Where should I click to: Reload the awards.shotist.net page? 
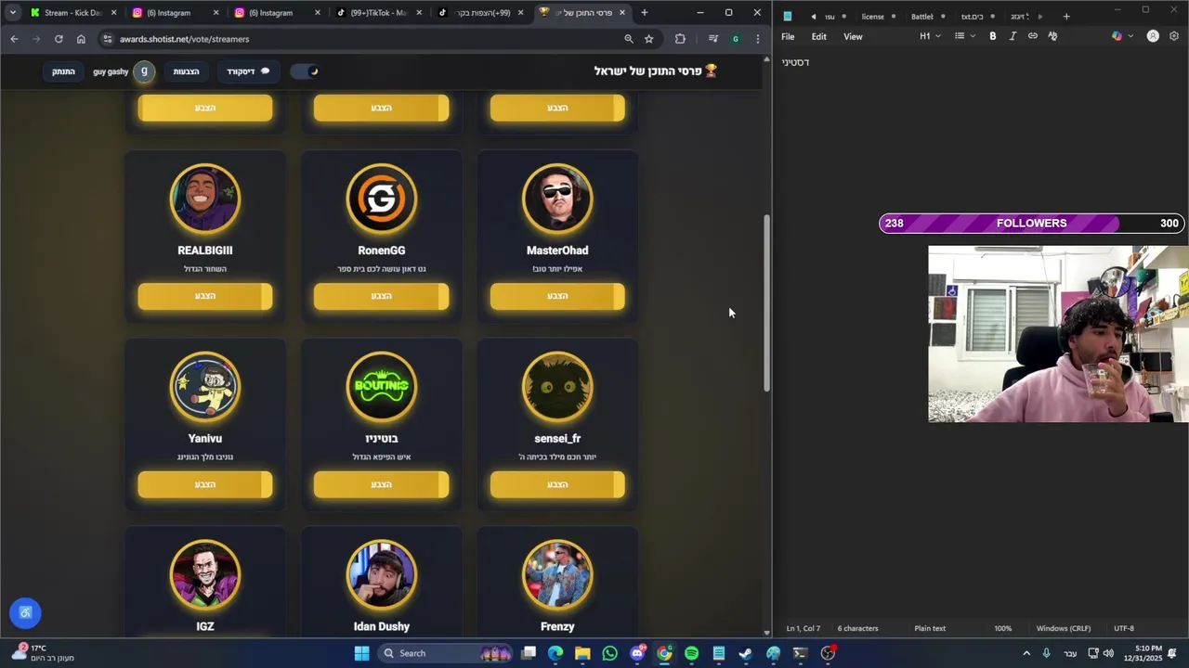59,39
